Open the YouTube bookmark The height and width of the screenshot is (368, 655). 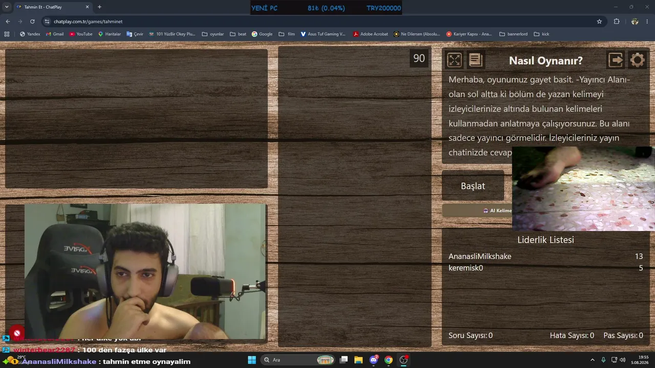click(81, 34)
